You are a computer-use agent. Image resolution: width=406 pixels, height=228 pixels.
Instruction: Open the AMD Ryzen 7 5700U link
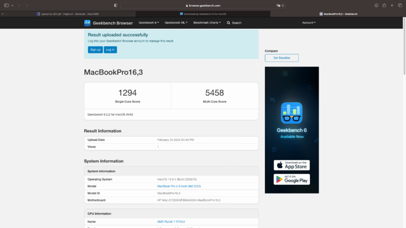coord(171,222)
